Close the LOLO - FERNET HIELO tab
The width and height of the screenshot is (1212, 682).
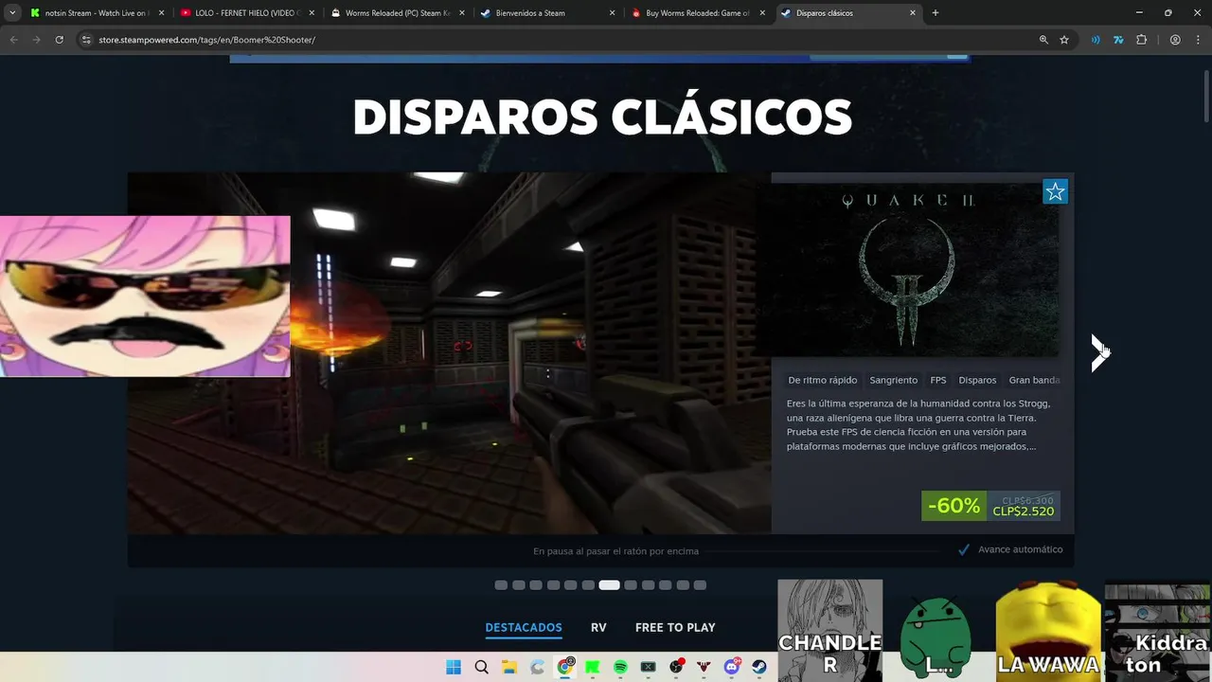coord(312,13)
